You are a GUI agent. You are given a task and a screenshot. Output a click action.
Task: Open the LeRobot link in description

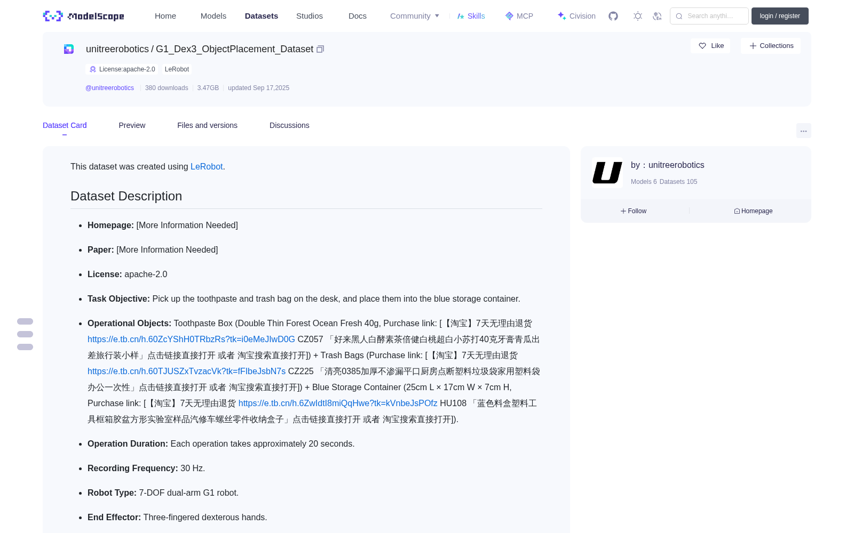click(x=207, y=167)
